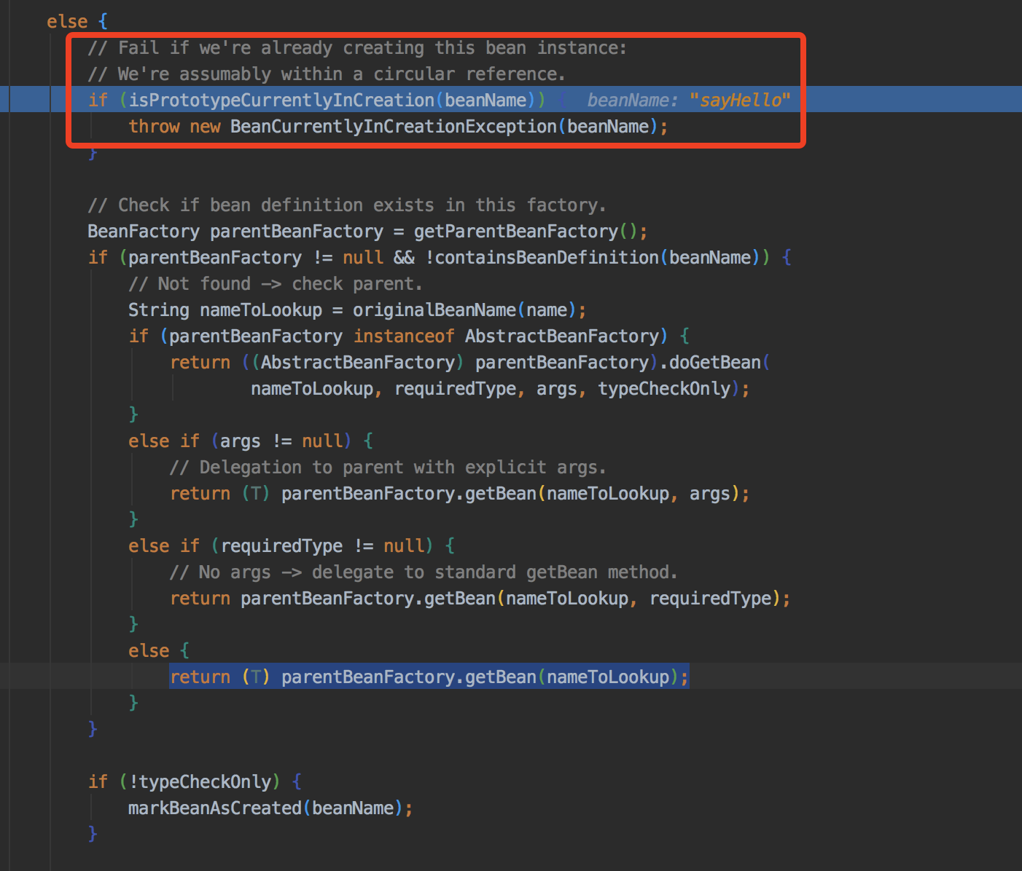
Task: Click the originalBeanName method call
Action: click(434, 310)
